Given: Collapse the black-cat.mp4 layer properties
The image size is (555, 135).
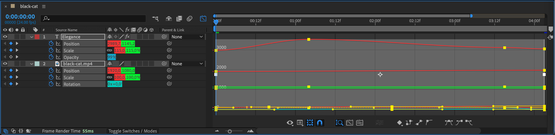Looking at the screenshot, I should 32,64.
